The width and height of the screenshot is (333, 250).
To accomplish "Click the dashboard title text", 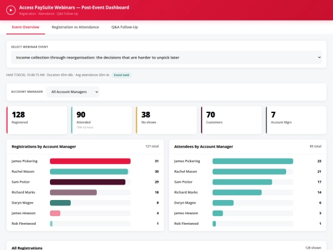I will 74,7.
